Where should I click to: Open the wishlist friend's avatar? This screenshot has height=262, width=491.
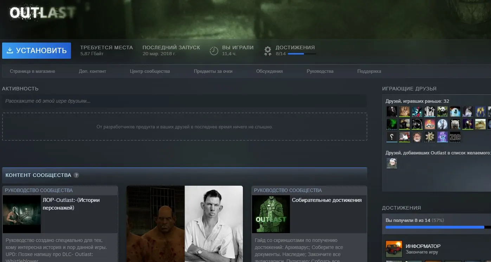click(392, 163)
